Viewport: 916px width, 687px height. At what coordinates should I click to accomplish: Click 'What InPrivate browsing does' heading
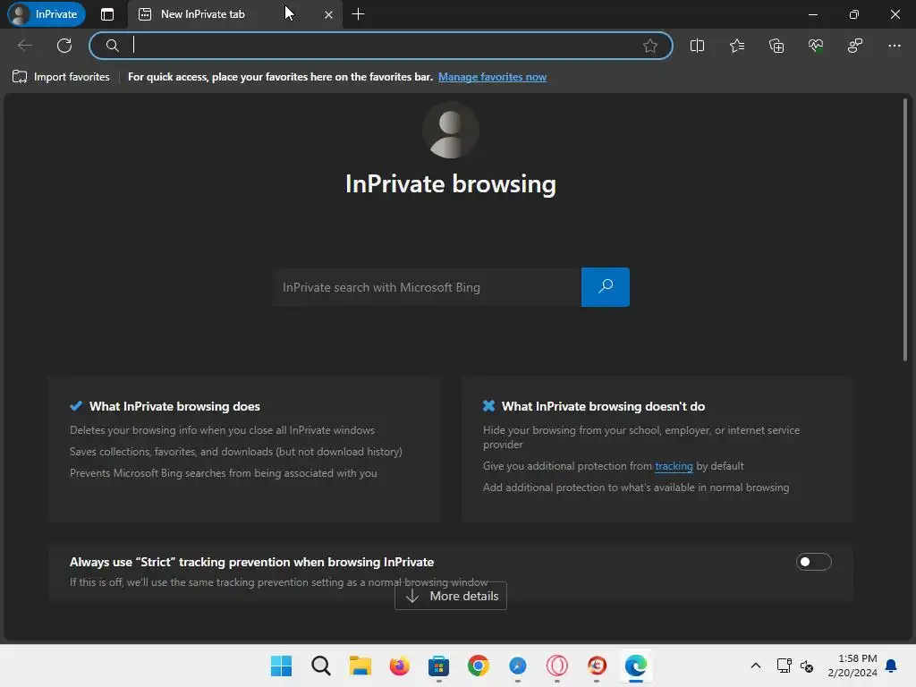coord(174,406)
